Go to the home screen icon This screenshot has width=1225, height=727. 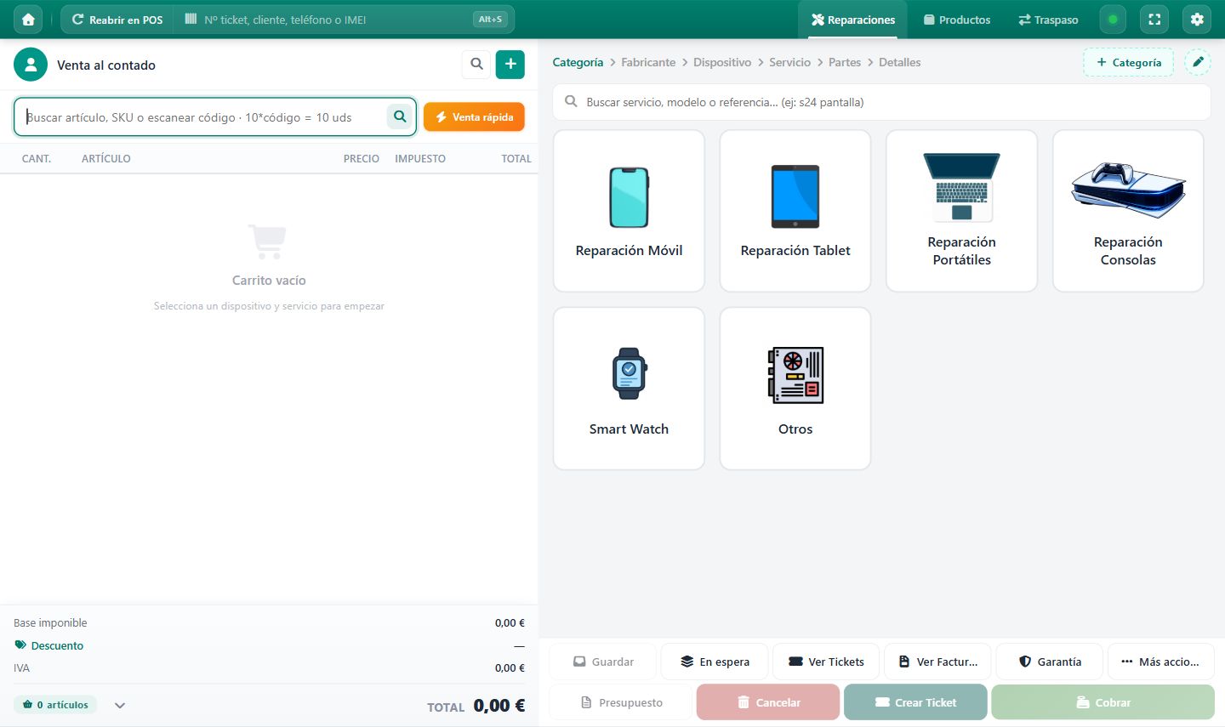pyautogui.click(x=28, y=20)
